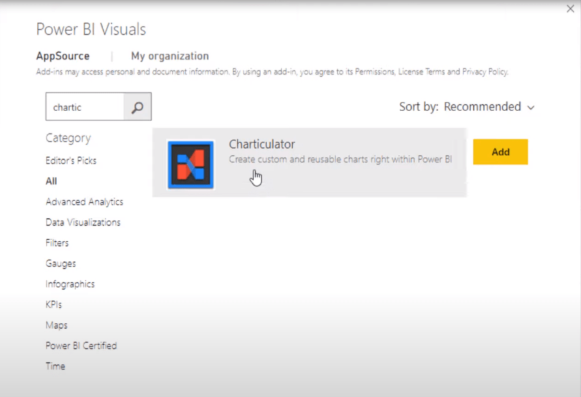This screenshot has height=397, width=581.
Task: Select the Editor's Picks category
Action: click(x=71, y=160)
